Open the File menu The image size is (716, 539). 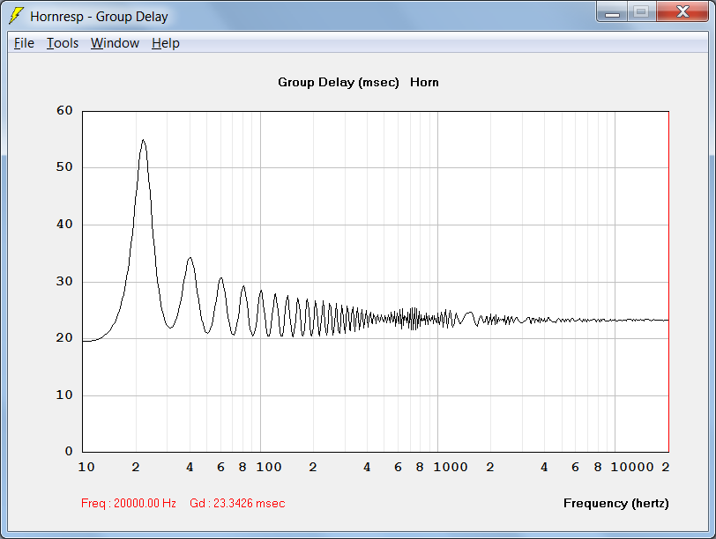(x=24, y=43)
